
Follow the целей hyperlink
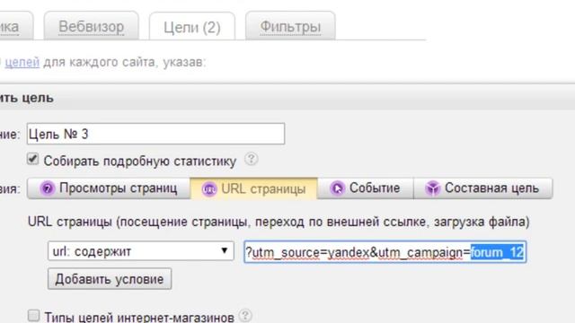point(22,62)
